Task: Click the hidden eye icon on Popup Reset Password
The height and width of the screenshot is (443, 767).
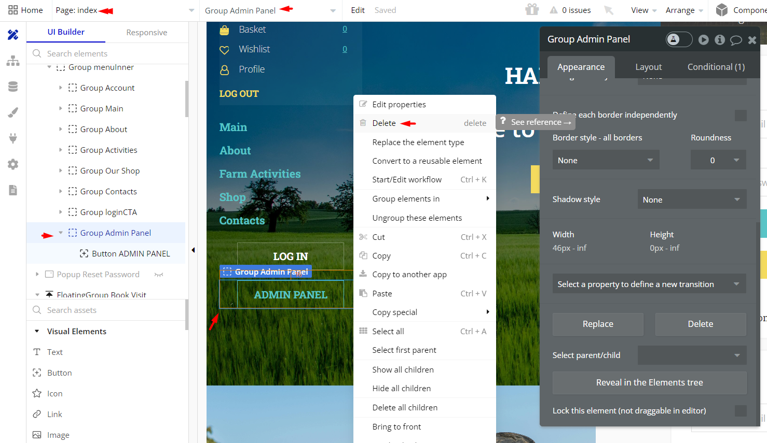Action: point(159,275)
